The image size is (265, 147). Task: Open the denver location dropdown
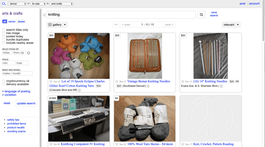pyautogui.click(x=17, y=4)
